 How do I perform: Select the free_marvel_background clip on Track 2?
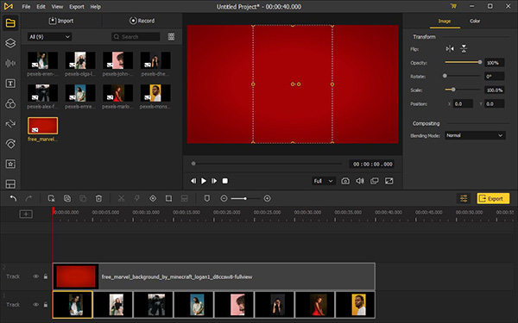point(214,276)
